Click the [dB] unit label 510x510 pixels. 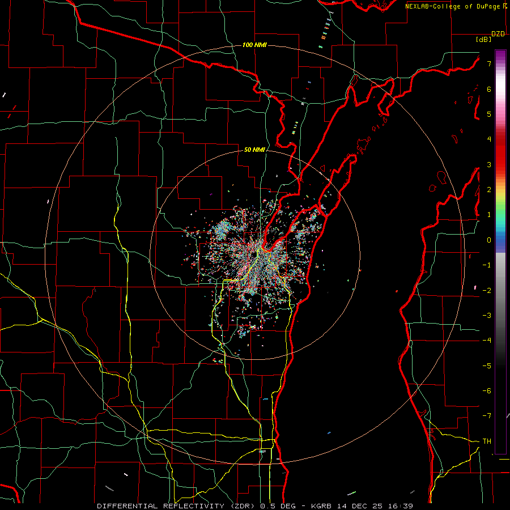[484, 40]
